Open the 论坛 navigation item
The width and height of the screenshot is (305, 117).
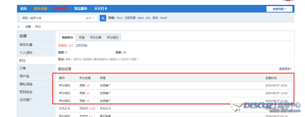[x=24, y=8]
